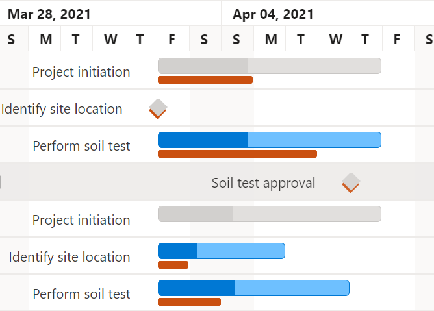Screen dimensions: 434x311
Task: Click dark progress portion of Identify site location bar
Action: tap(177, 251)
